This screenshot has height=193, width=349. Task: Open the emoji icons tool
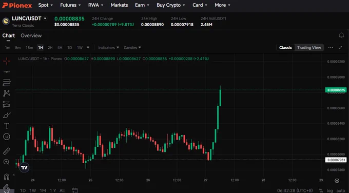[x=7, y=137]
